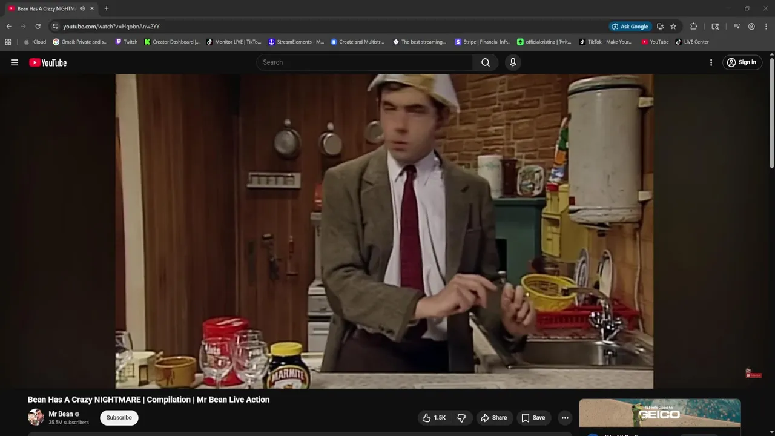775x436 pixels.
Task: Select the URL in address bar
Action: pos(111,27)
